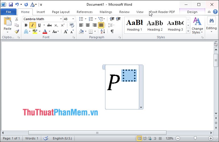Click Increase Indent icon
Screen dimensions: 219x142
(118, 19)
